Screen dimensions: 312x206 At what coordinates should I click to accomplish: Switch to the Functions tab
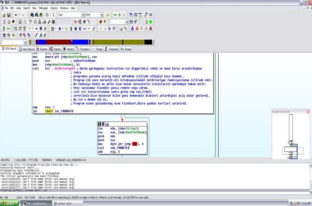83,49
